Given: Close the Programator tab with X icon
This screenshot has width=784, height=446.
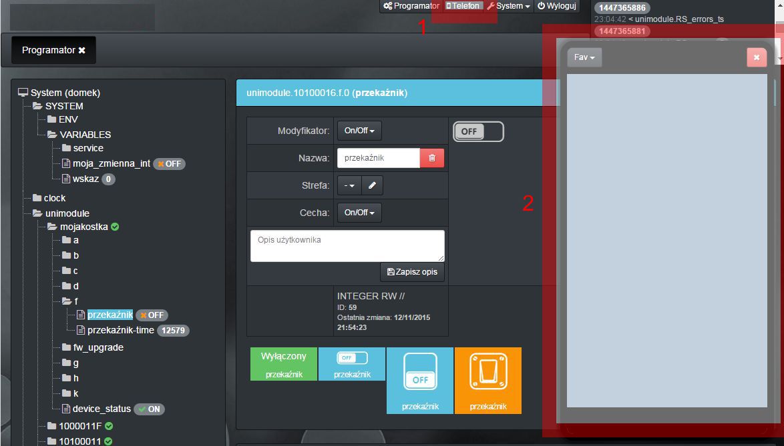Looking at the screenshot, I should click(x=81, y=51).
